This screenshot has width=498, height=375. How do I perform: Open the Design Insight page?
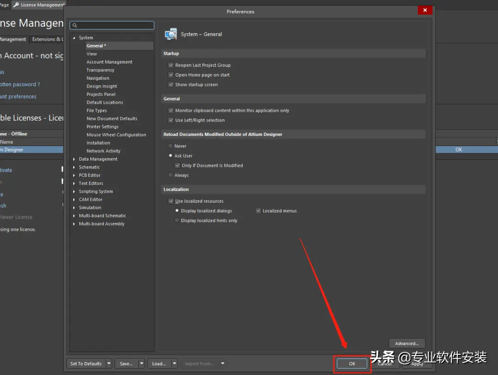[101, 86]
